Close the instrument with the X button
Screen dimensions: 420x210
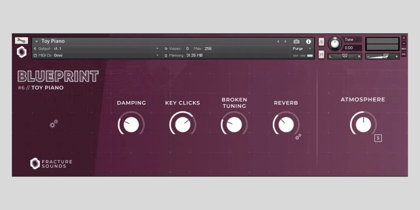pyautogui.click(x=404, y=38)
